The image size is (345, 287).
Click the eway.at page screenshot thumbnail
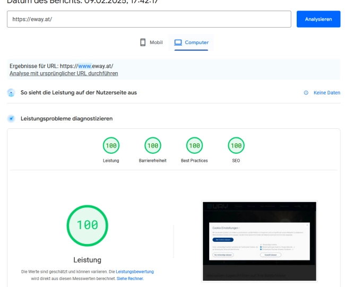pyautogui.click(x=259, y=241)
